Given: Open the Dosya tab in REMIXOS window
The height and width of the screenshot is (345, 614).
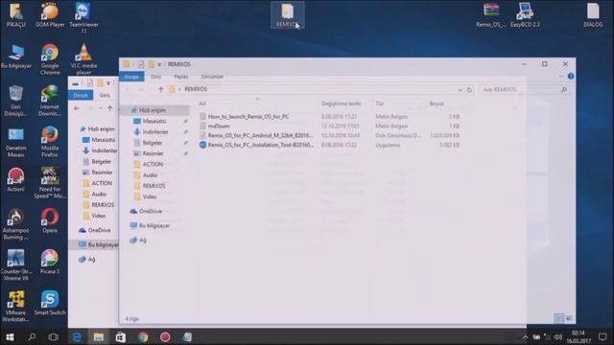Looking at the screenshot, I should [x=131, y=77].
